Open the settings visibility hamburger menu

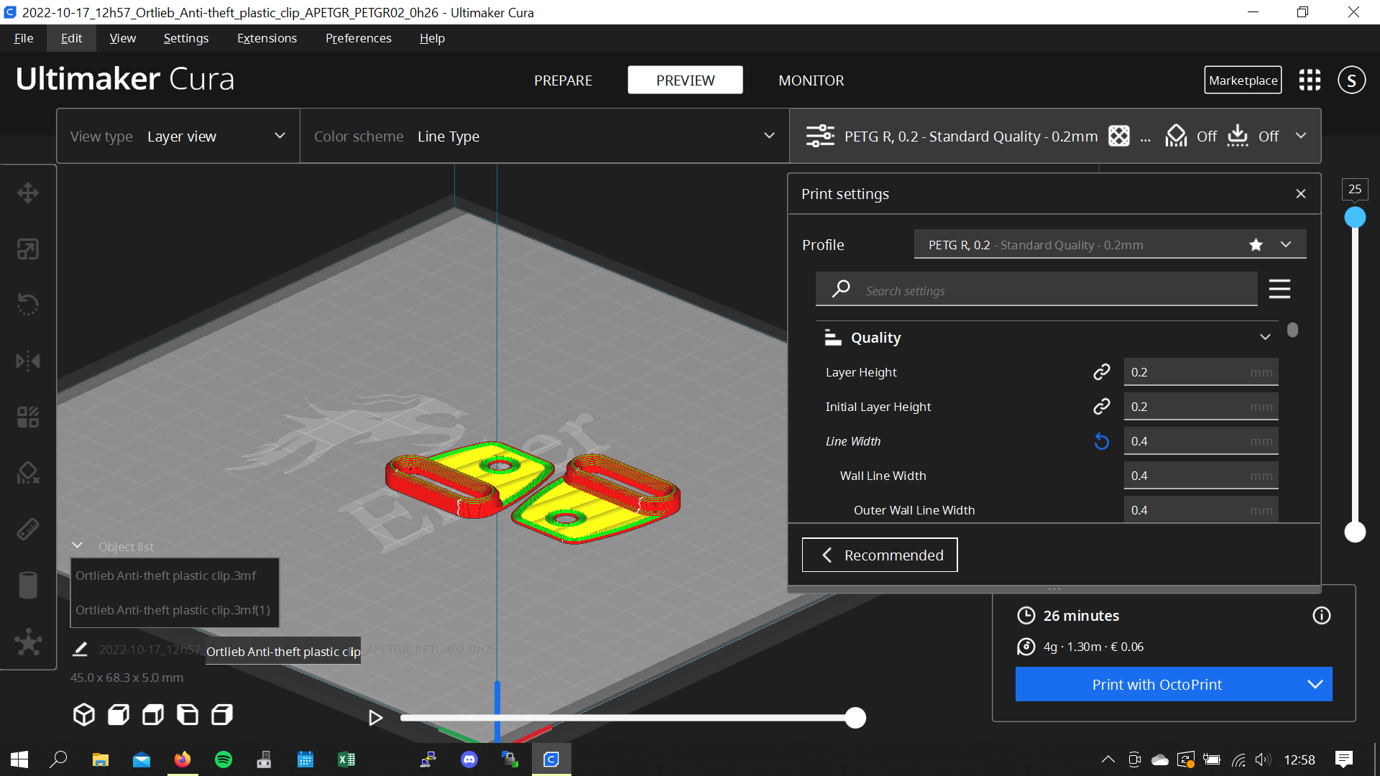point(1279,289)
